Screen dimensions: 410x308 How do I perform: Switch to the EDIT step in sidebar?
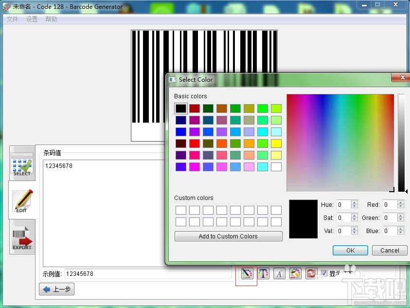coord(22,200)
